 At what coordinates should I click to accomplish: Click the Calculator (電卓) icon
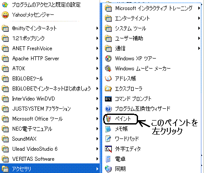pyautogui.click(x=108, y=159)
